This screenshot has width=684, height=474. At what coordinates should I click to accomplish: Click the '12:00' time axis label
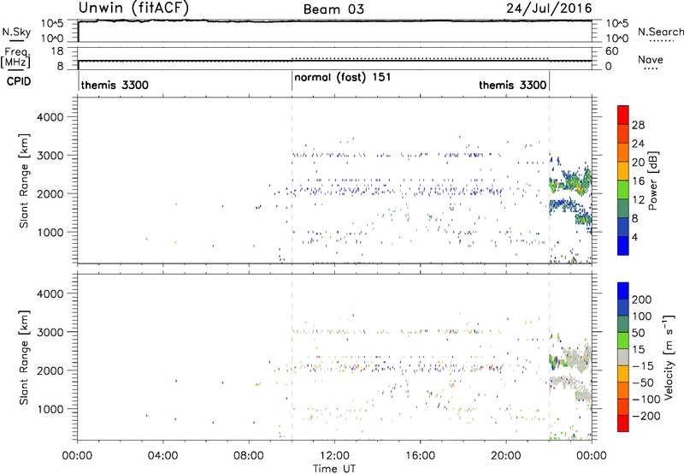(334, 456)
